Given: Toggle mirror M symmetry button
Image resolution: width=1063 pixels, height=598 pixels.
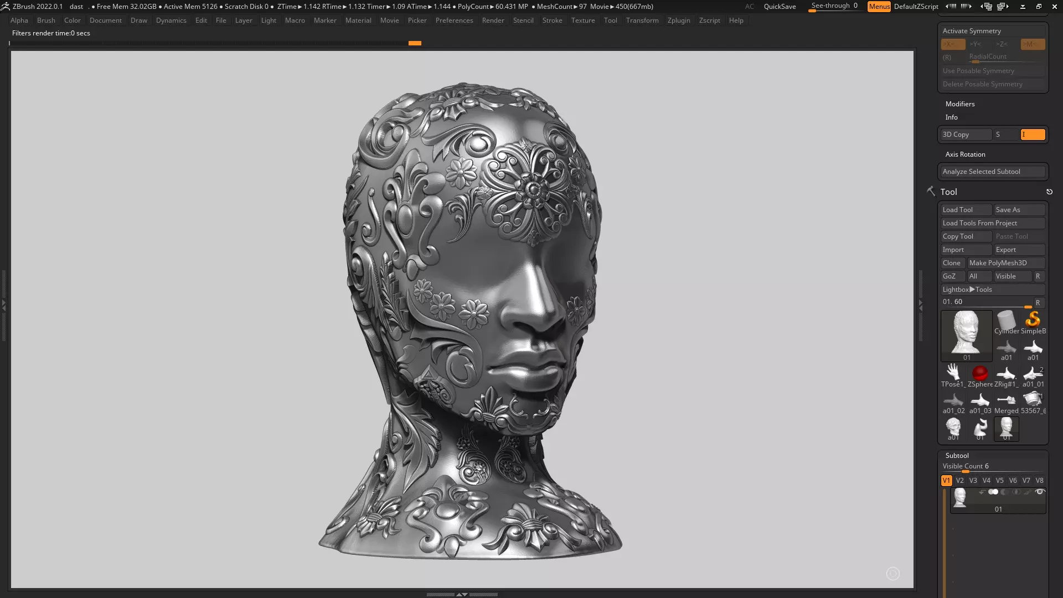Looking at the screenshot, I should coord(1033,44).
